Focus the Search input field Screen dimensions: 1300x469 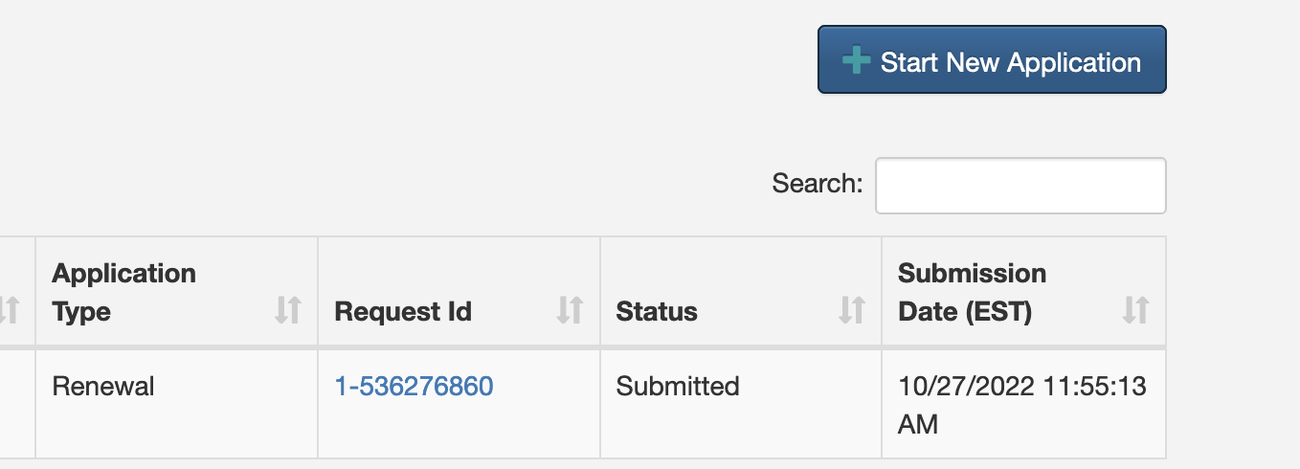click(x=1020, y=186)
